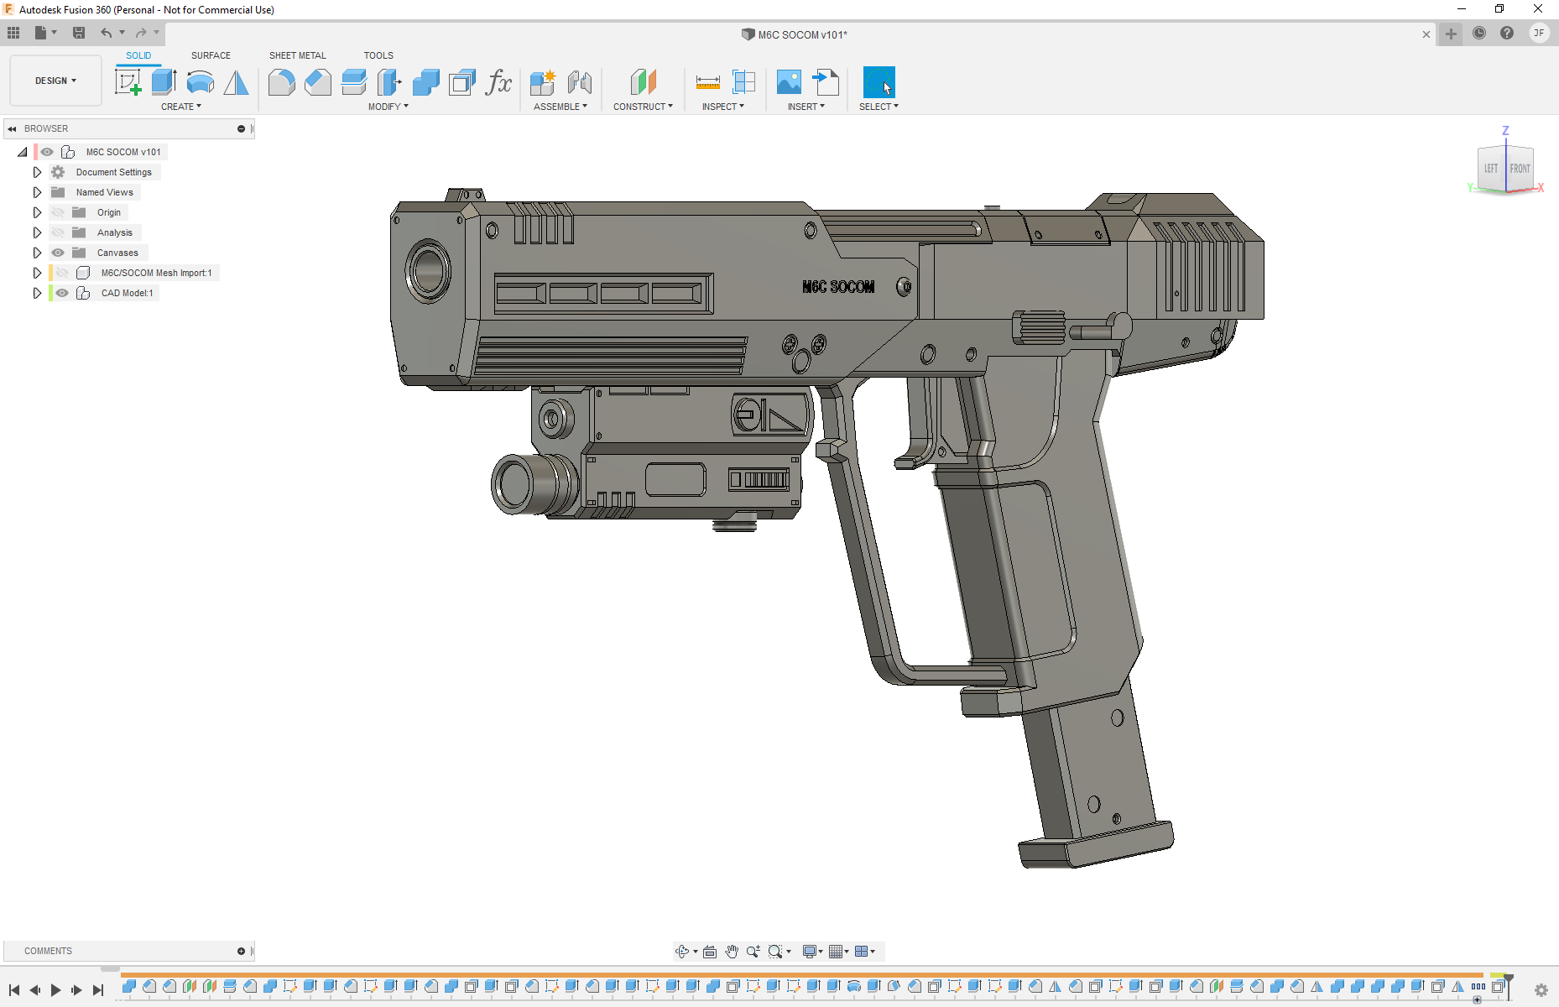Click the Extrude tool icon
Screen dimensions: 1559x1007
coord(164,82)
